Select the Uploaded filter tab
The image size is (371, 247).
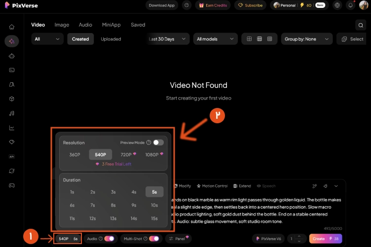(x=111, y=39)
